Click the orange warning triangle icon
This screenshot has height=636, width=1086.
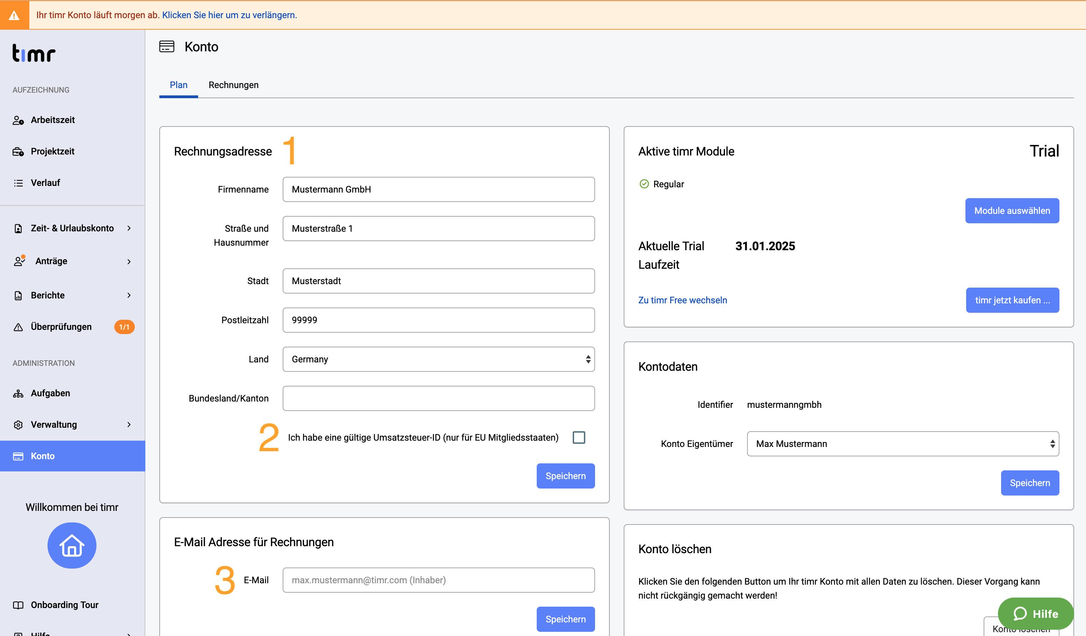tap(14, 15)
